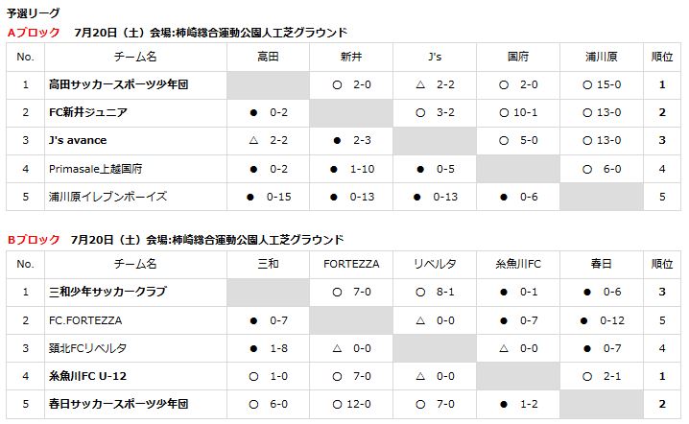Click Primasale上越国府 team name
The height and width of the screenshot is (424, 689).
pyautogui.click(x=95, y=169)
